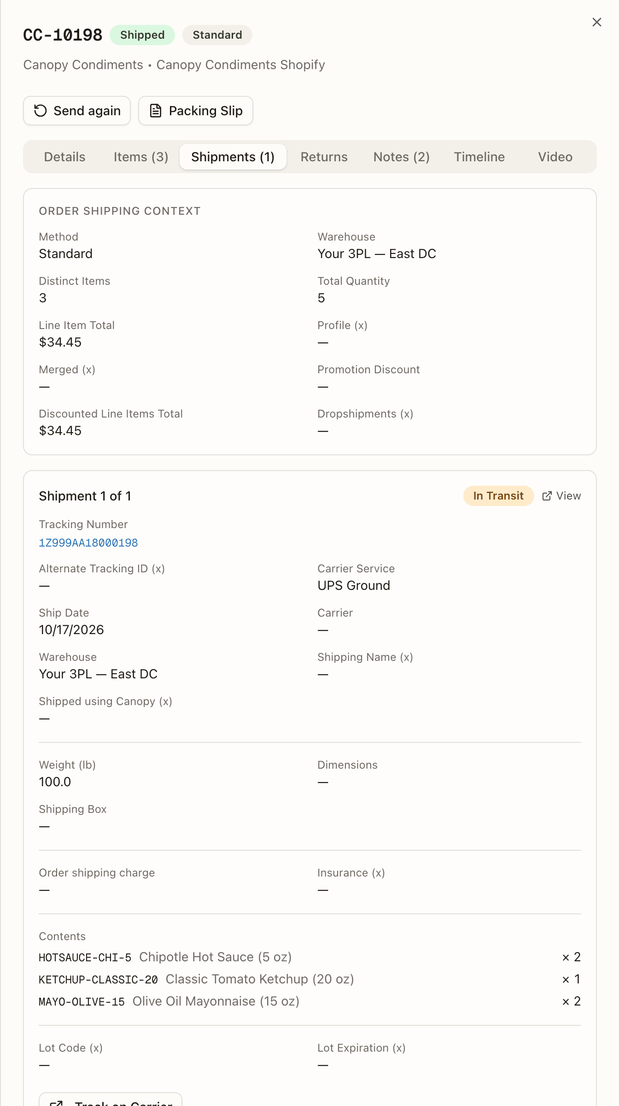
Task: Select the order ID CC-10198
Action: [63, 35]
